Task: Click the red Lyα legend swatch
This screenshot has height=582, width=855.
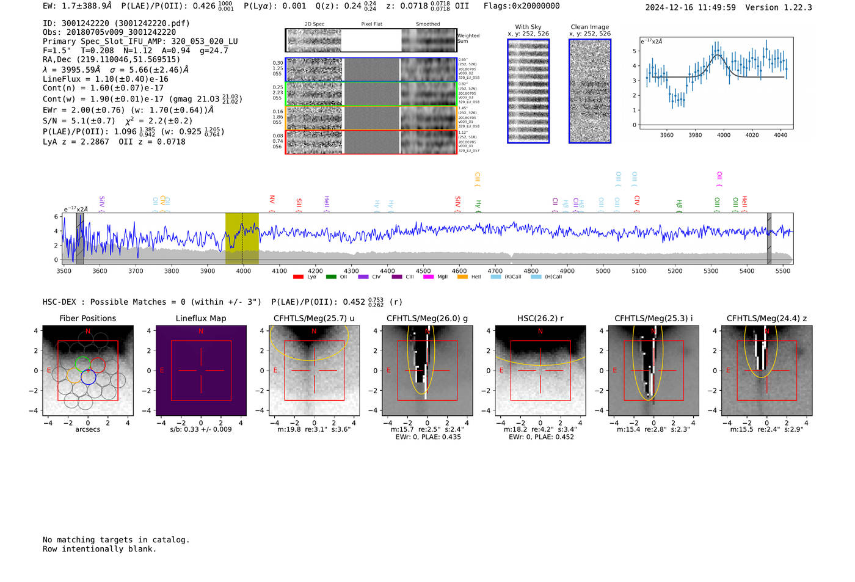Action: (298, 277)
